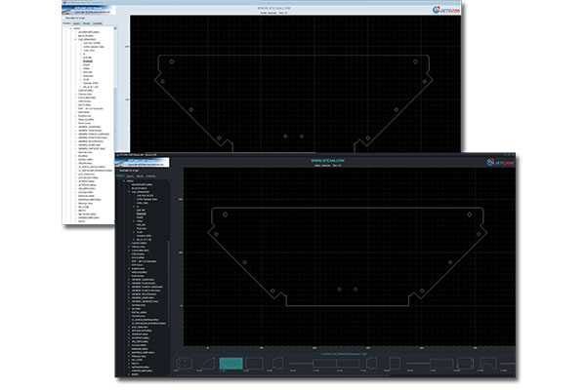
Task: Click JETCAM CAD Viewer banner in dark window
Action: 142,162
